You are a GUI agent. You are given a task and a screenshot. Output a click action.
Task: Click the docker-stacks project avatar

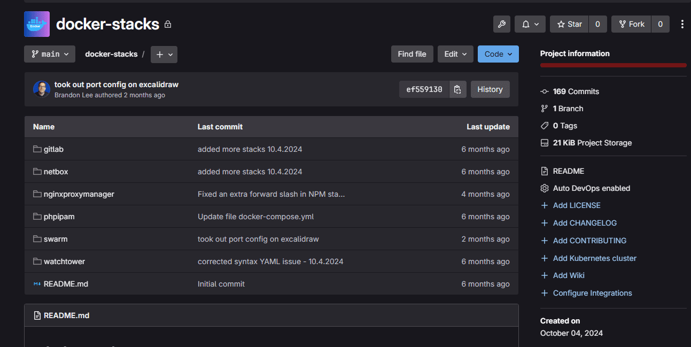pos(37,24)
